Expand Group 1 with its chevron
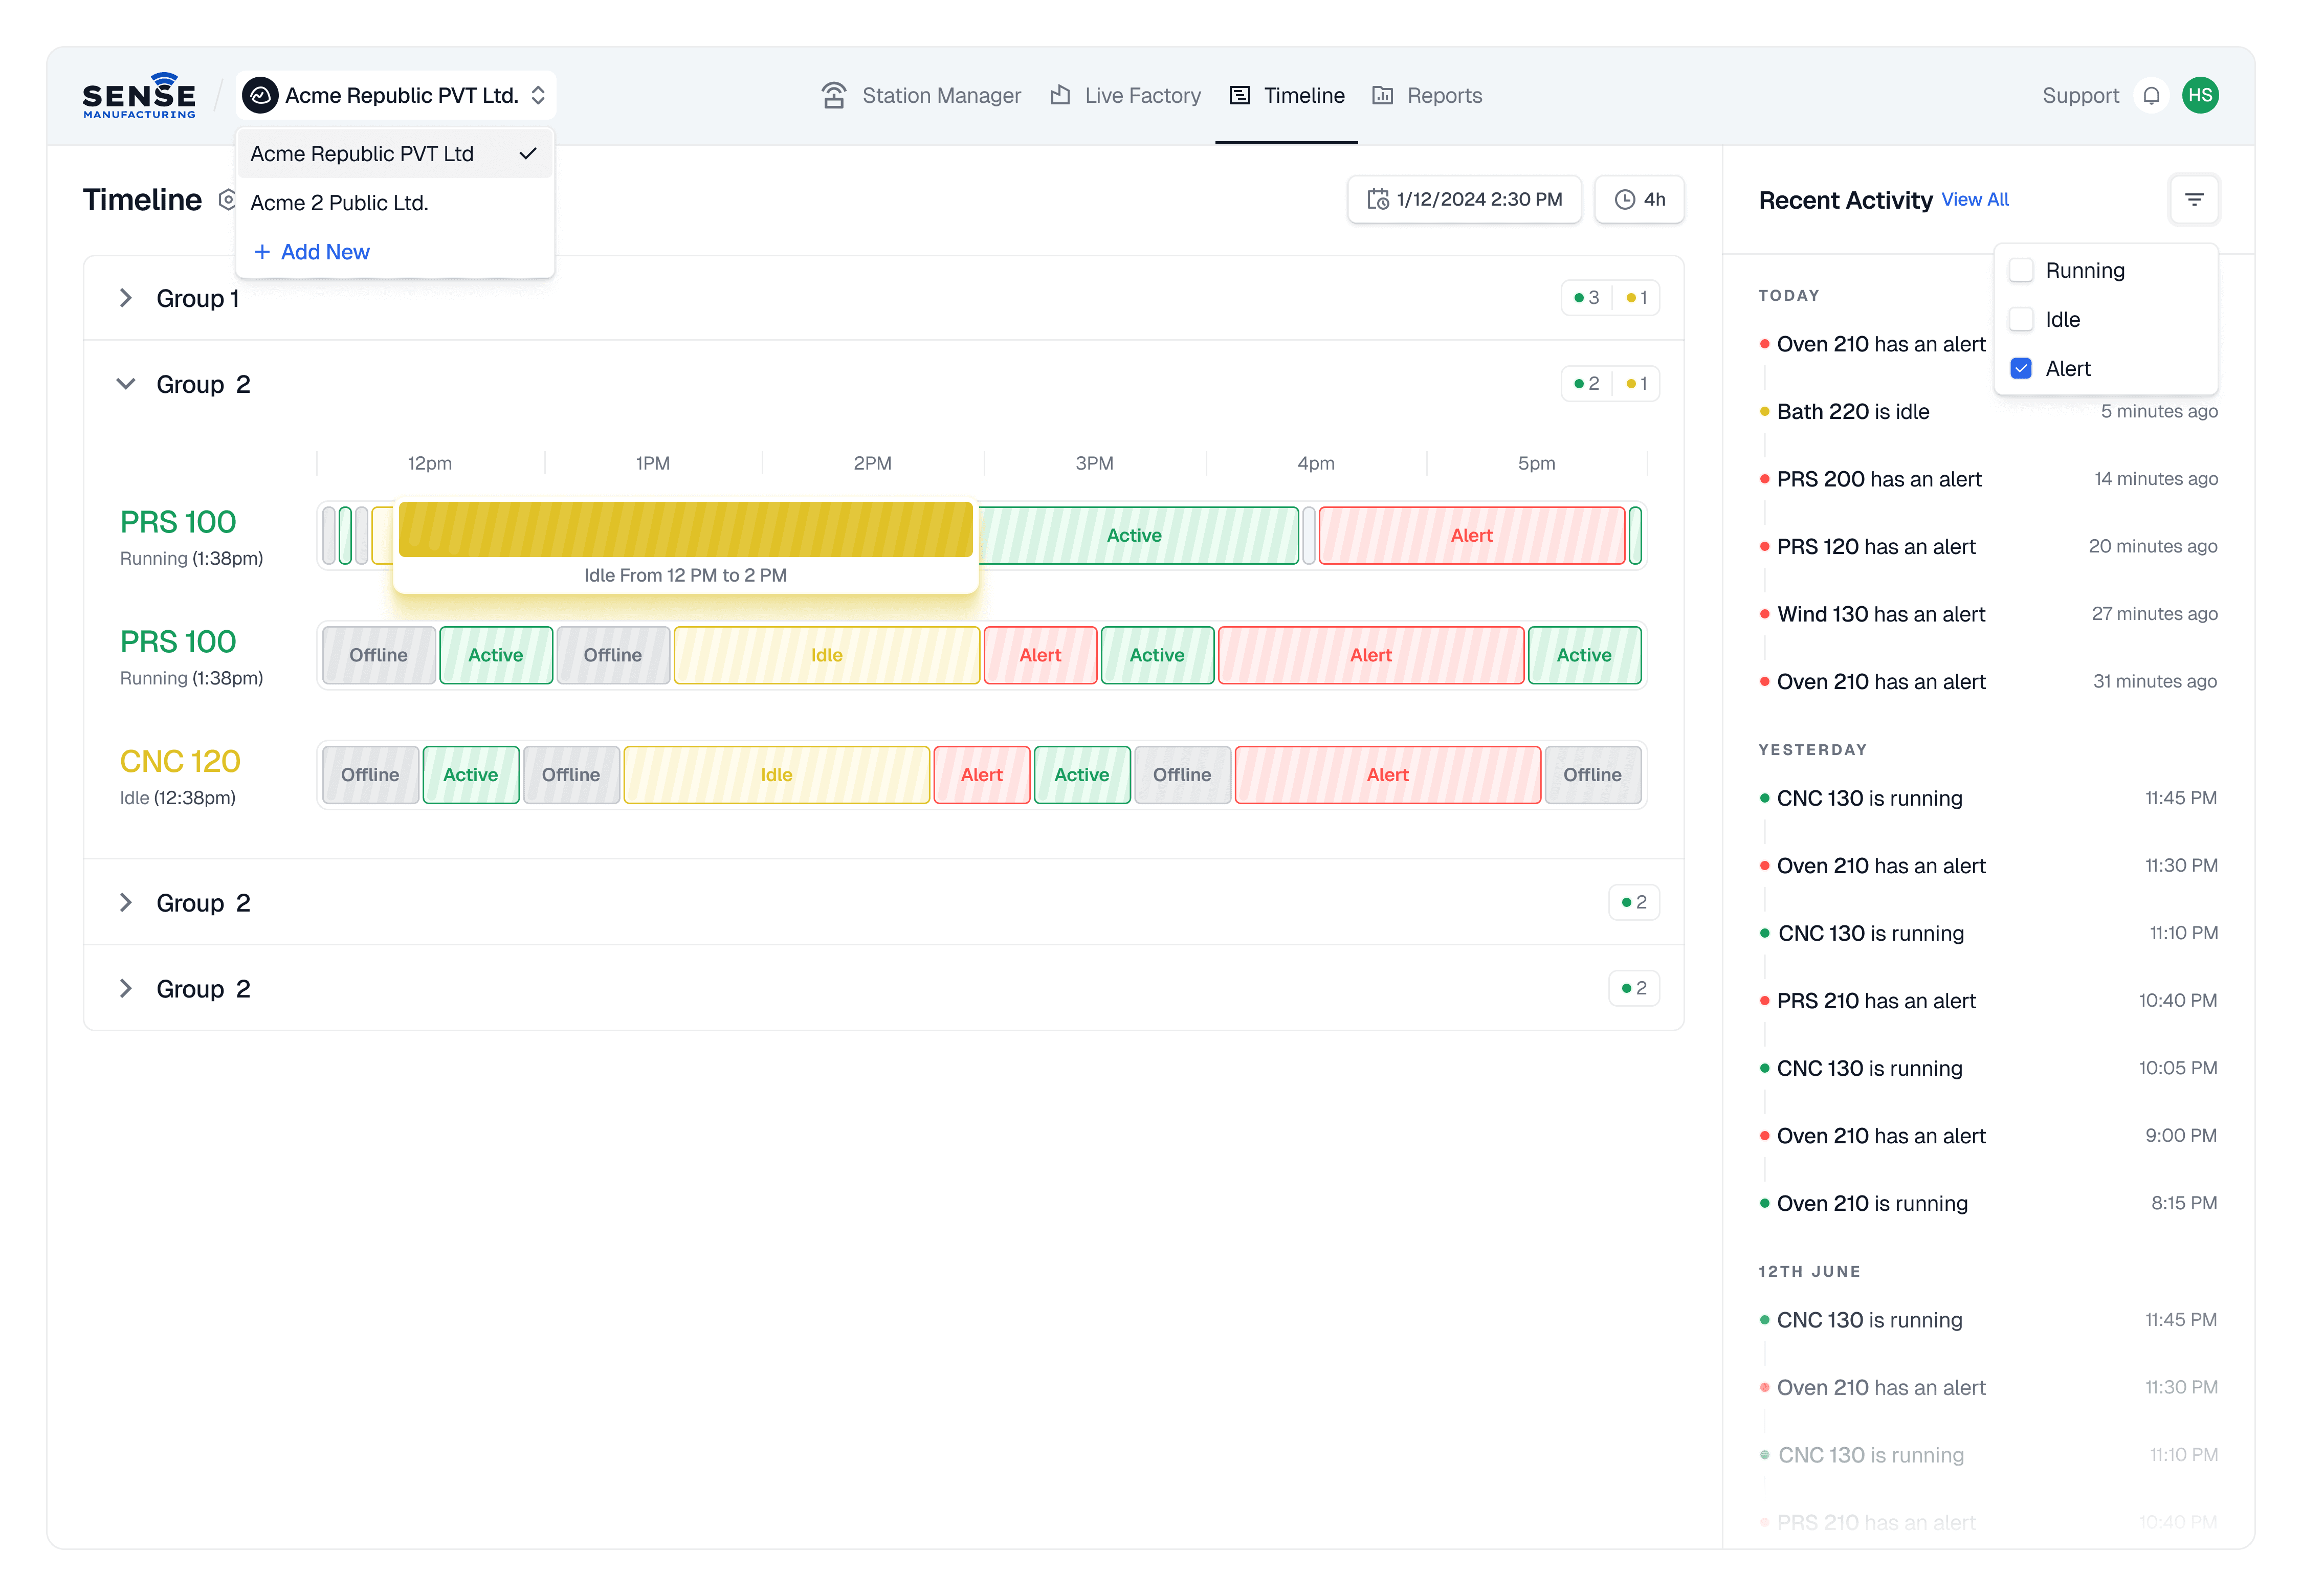Viewport: 2302px width, 1596px height. [x=126, y=298]
